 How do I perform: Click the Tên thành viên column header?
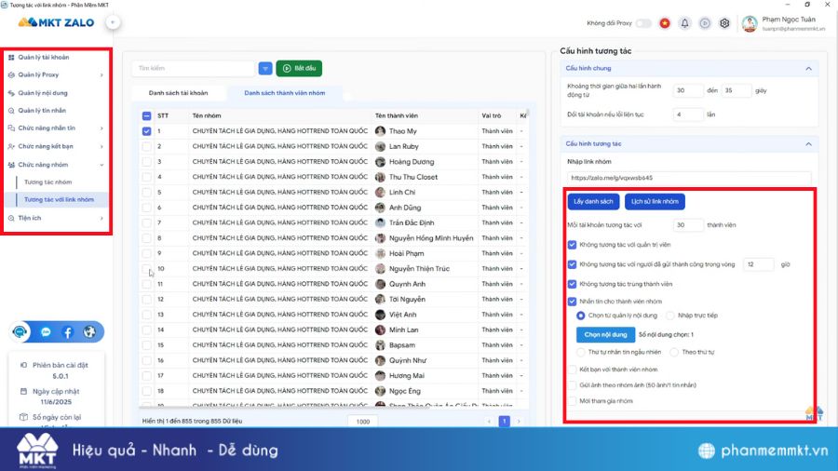[x=397, y=115]
